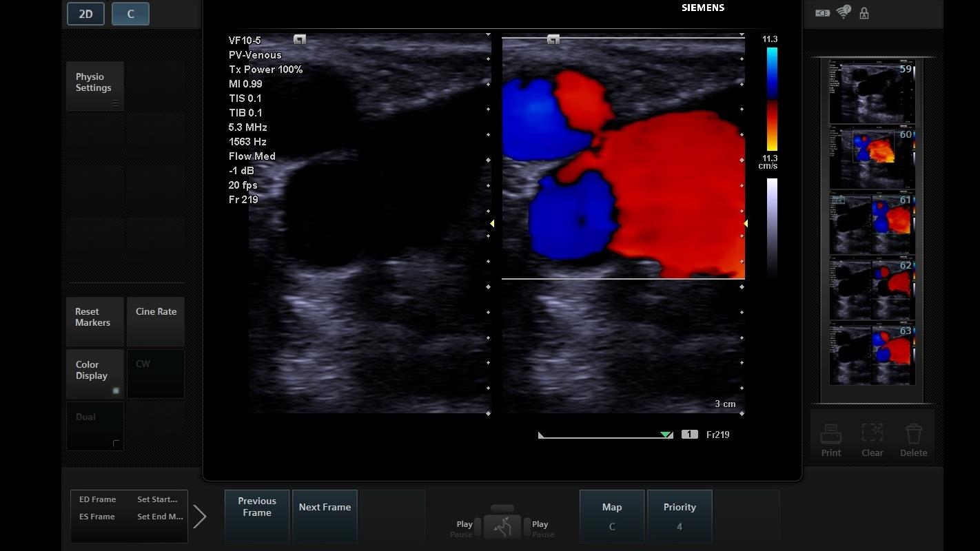Expand the clip thumbnail panel scroll arrow

click(x=200, y=514)
